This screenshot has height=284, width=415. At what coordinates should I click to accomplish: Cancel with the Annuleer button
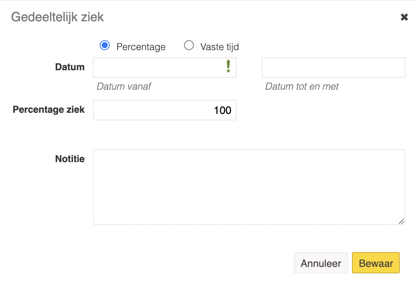pos(321,263)
